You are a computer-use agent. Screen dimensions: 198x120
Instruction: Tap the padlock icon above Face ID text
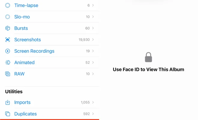point(148,57)
